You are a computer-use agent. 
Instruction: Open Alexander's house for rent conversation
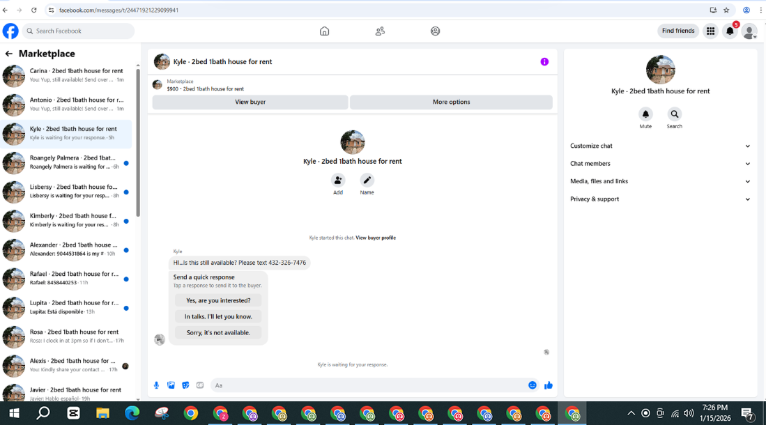click(x=66, y=249)
